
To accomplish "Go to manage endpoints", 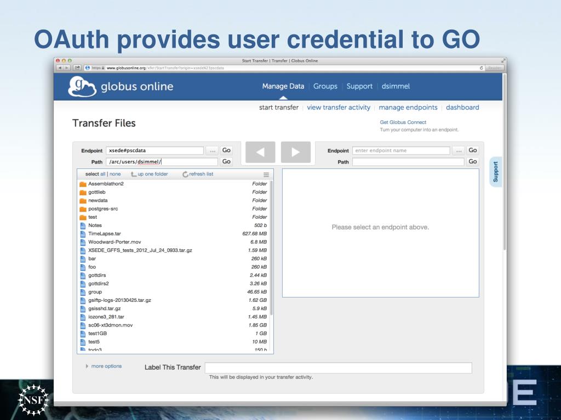I will (x=408, y=108).
